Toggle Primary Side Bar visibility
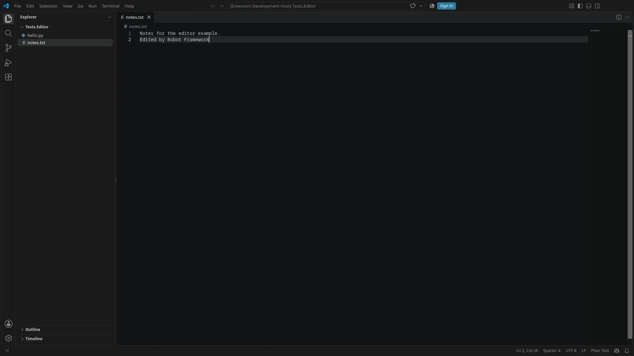This screenshot has width=634, height=356. tap(580, 6)
